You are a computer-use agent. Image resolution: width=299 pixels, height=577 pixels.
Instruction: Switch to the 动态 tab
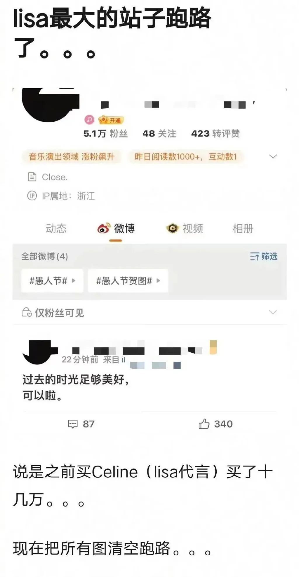click(56, 228)
